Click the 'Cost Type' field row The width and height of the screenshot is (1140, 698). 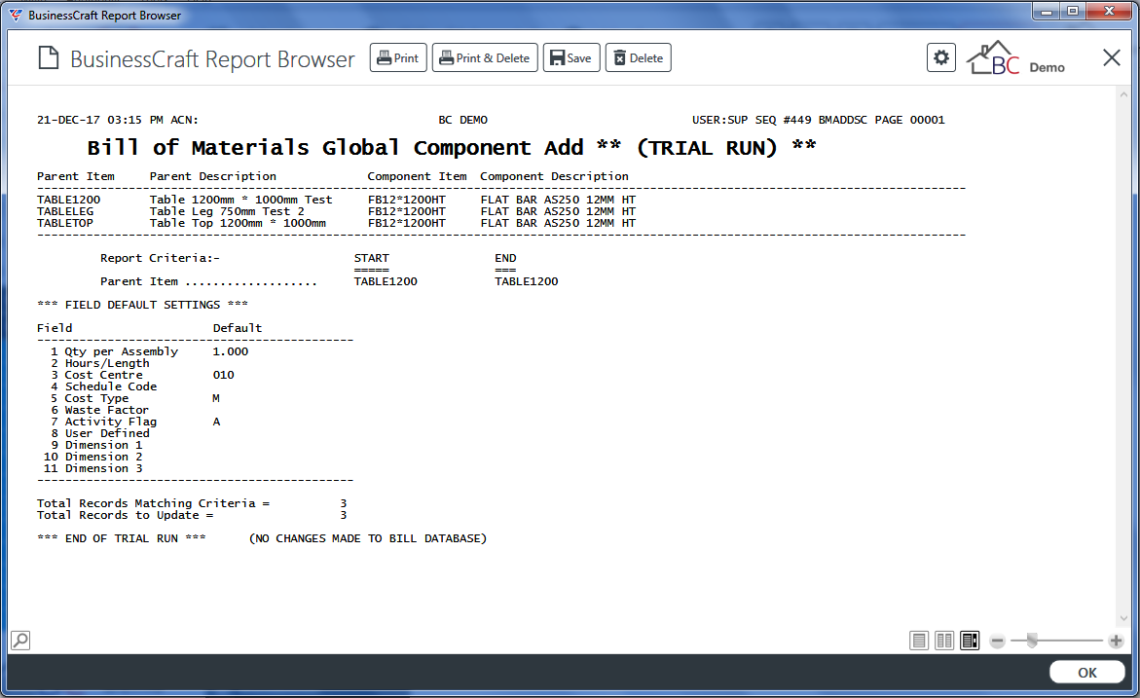[135, 398]
